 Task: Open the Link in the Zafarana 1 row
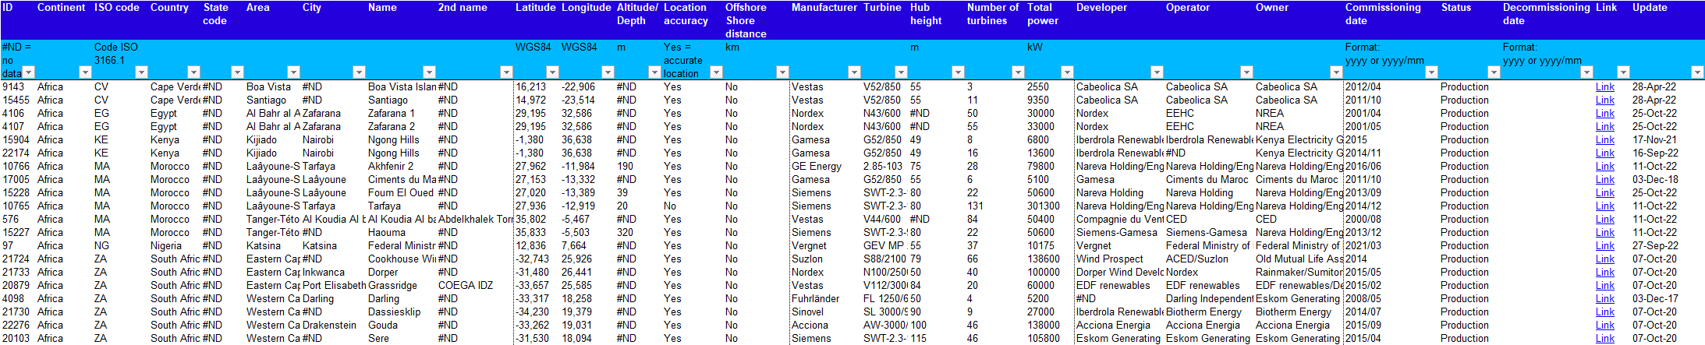[x=1604, y=113]
